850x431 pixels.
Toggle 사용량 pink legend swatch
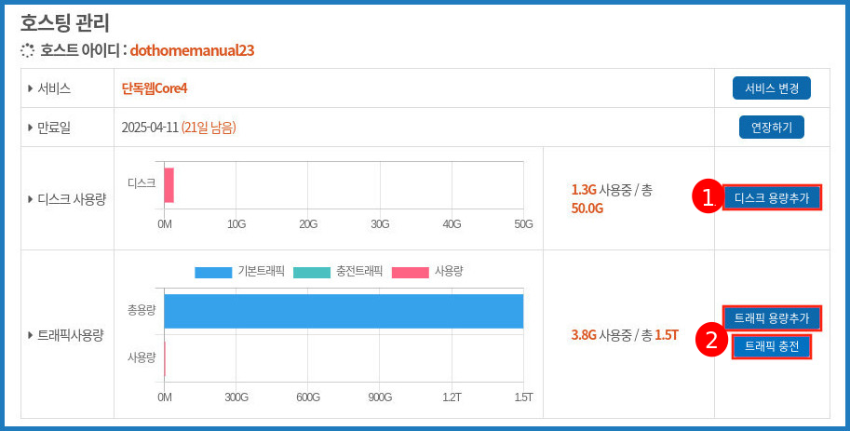tap(410, 272)
